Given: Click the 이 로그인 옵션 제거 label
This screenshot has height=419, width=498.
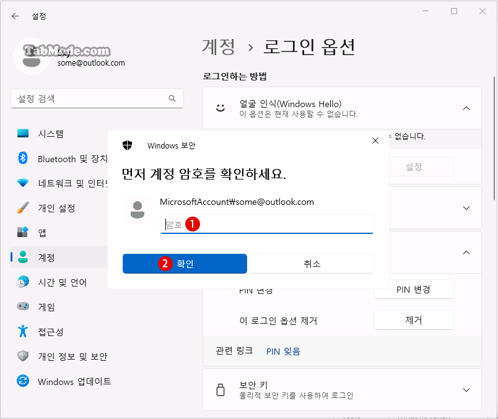Looking at the screenshot, I should coord(278,321).
